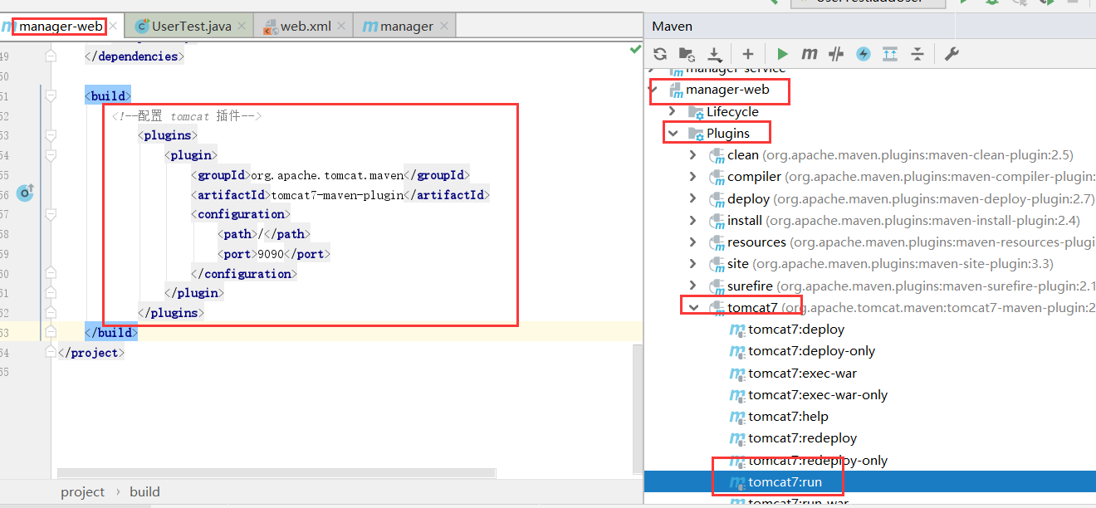The height and width of the screenshot is (508, 1096).
Task: Click the blue up-arrows icon in Maven toolbar
Action: [890, 54]
